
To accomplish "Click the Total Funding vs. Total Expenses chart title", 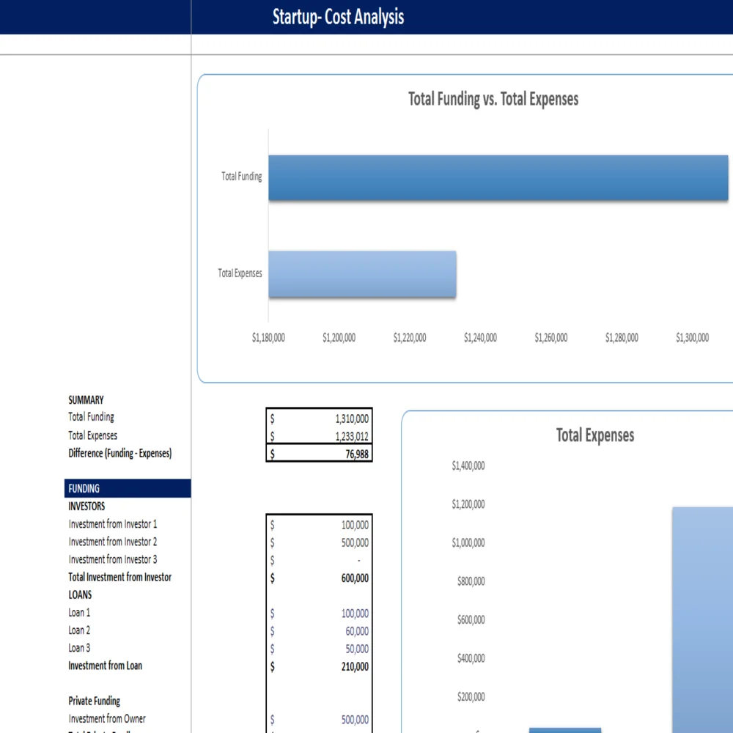I will click(493, 99).
